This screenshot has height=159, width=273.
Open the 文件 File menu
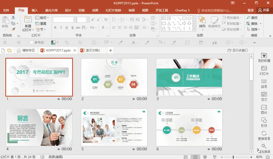click(6, 10)
